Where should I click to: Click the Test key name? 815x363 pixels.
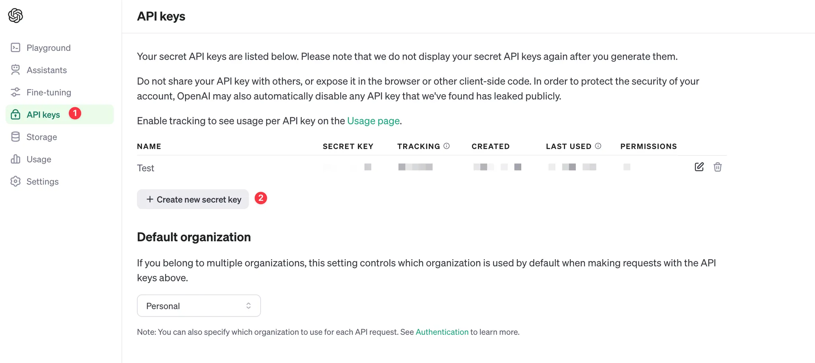tap(146, 168)
